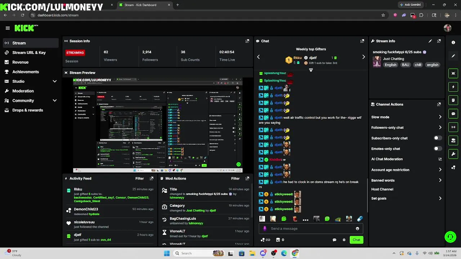This screenshot has height=259, width=461.
Task: Pop out the Mod Actions panel
Action: (247, 178)
